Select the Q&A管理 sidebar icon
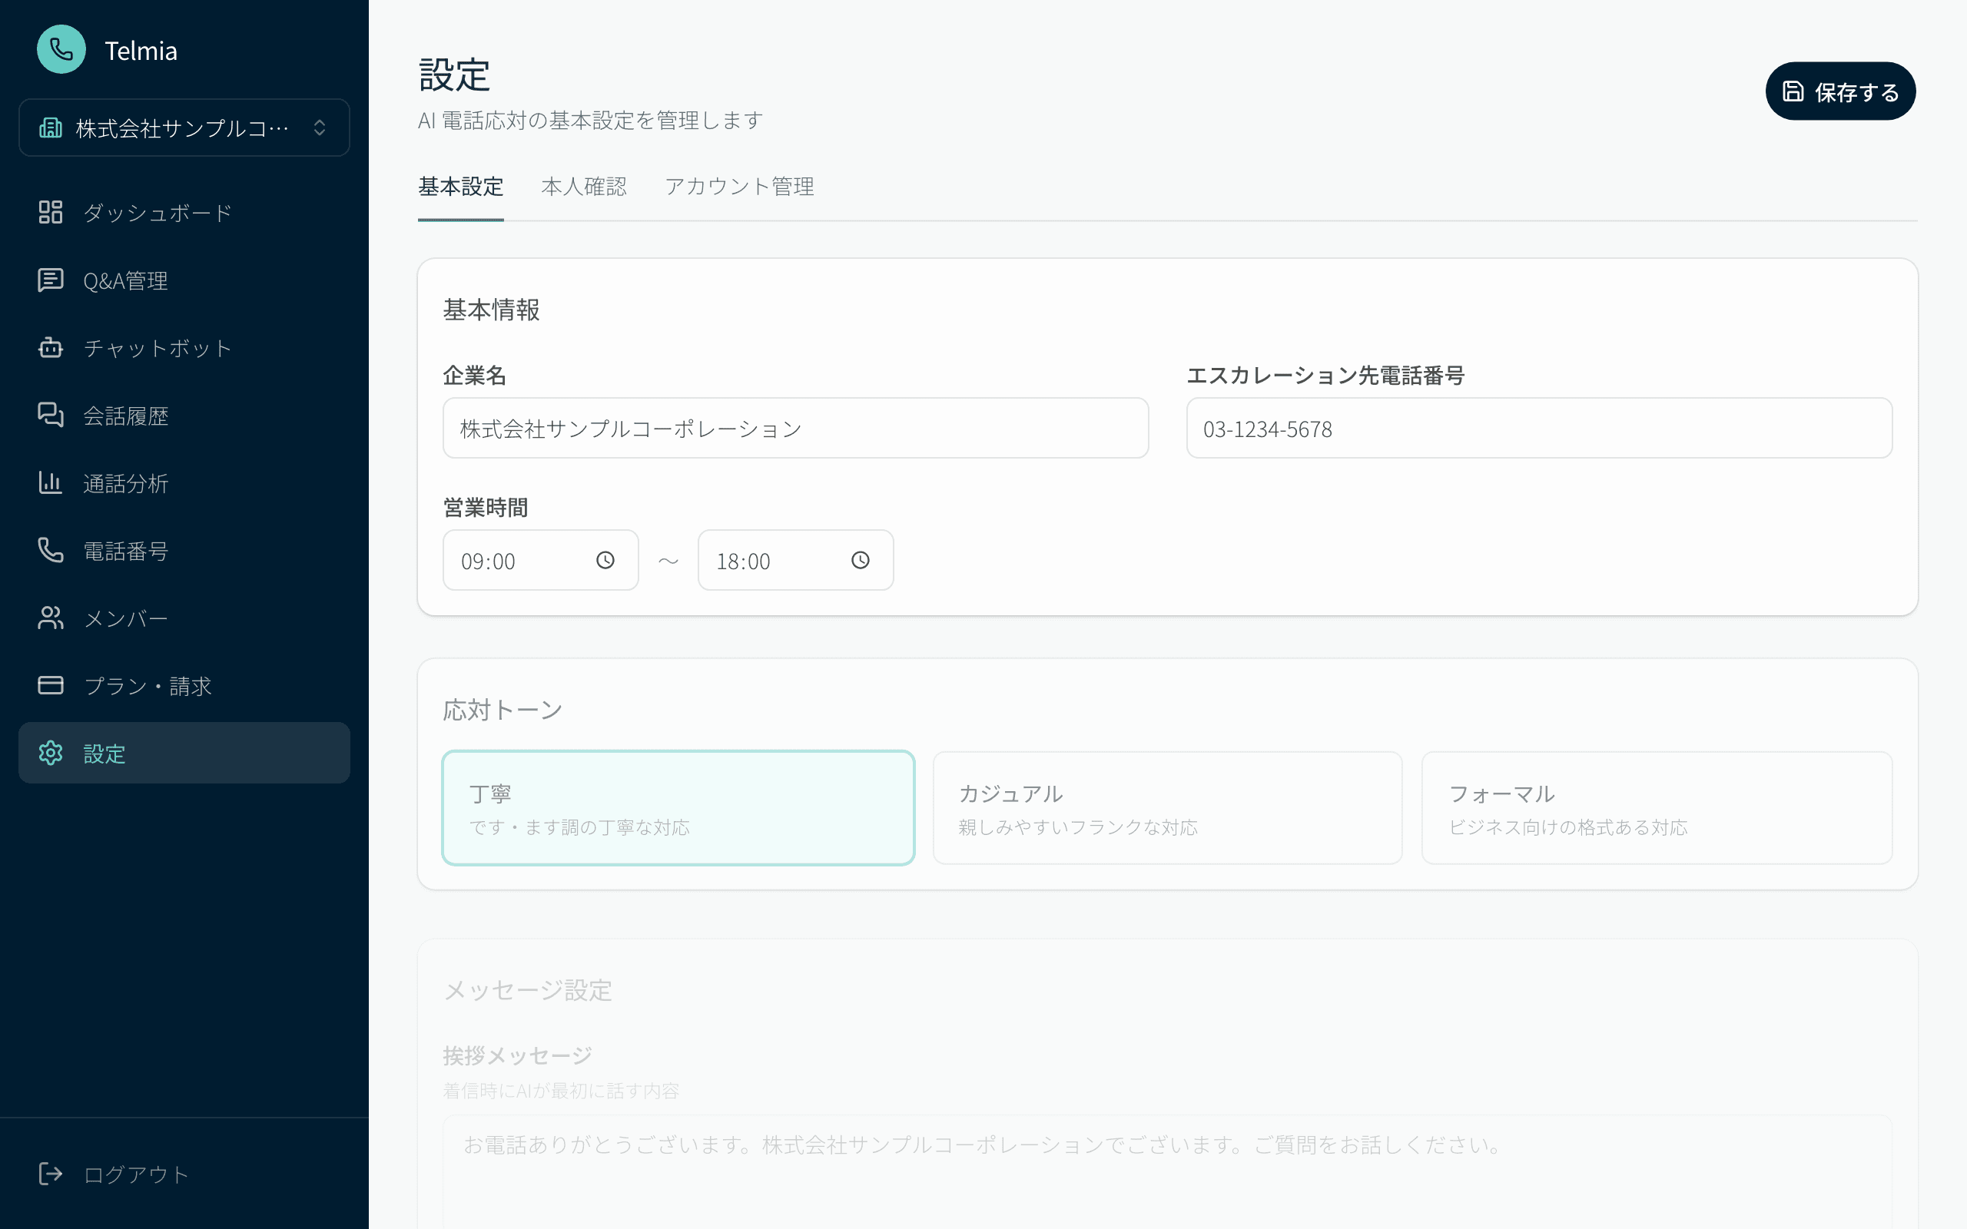The height and width of the screenshot is (1229, 1967). click(51, 280)
